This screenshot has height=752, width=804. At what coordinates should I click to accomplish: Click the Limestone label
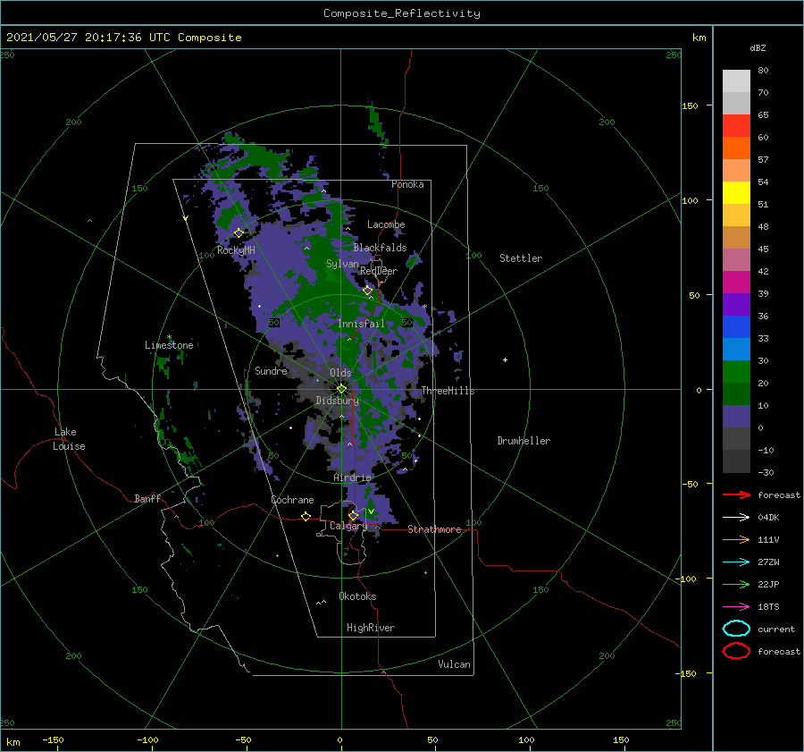(169, 345)
